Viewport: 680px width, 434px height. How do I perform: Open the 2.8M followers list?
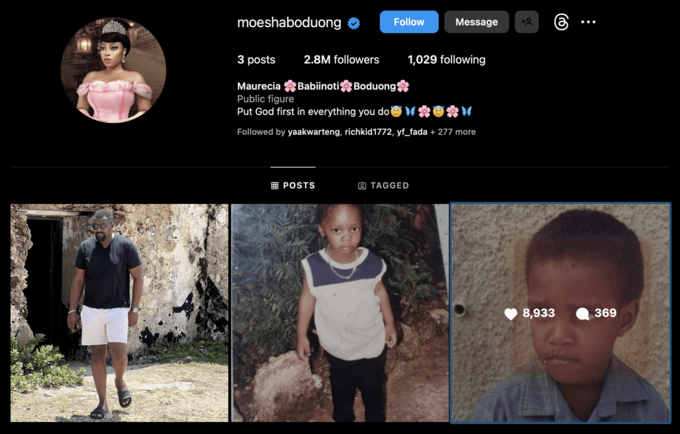point(341,60)
